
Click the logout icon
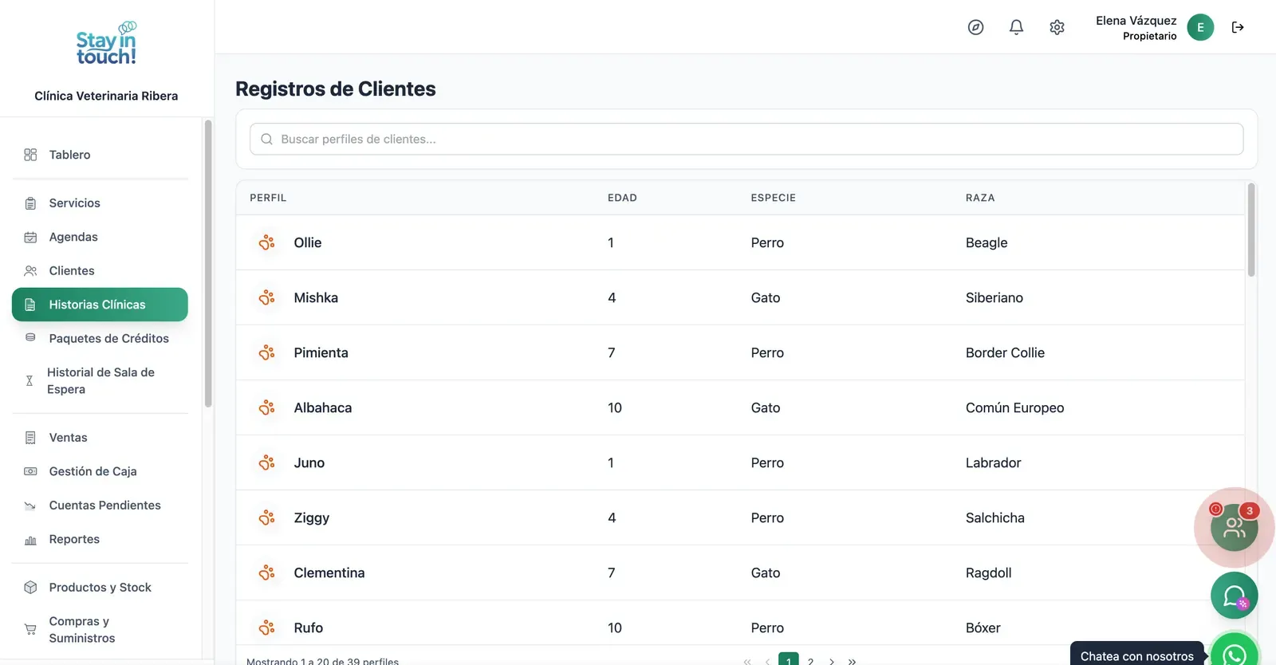(x=1238, y=27)
